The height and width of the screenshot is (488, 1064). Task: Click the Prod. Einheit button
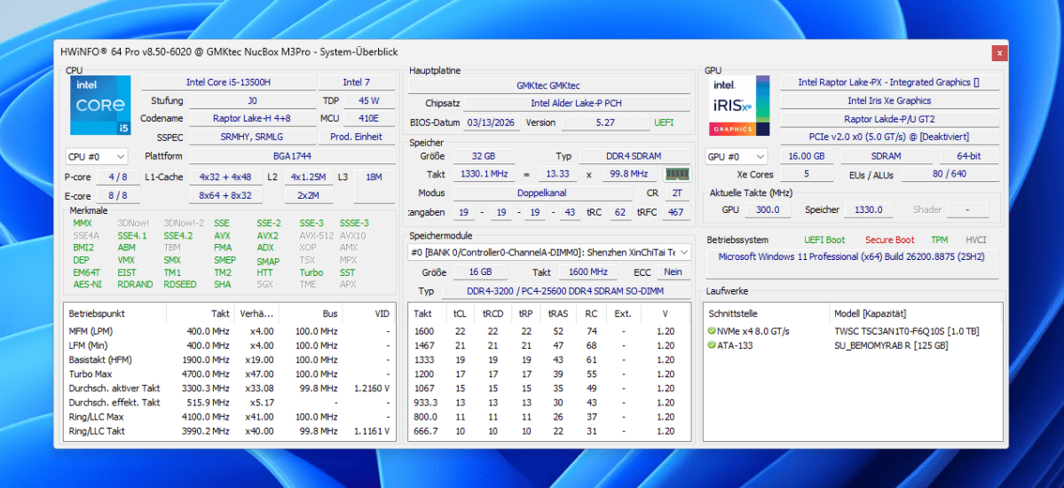tap(356, 138)
